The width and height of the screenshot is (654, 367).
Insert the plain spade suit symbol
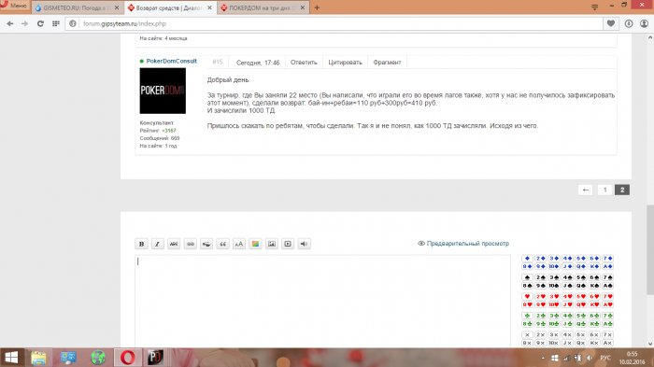click(527, 277)
